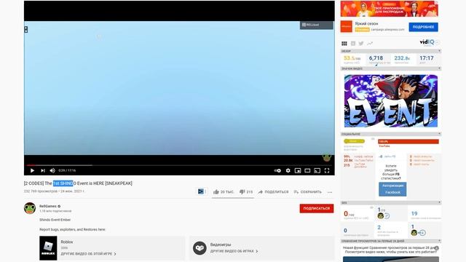Click the video title text
This screenshot has width=466, height=262.
tap(78, 183)
